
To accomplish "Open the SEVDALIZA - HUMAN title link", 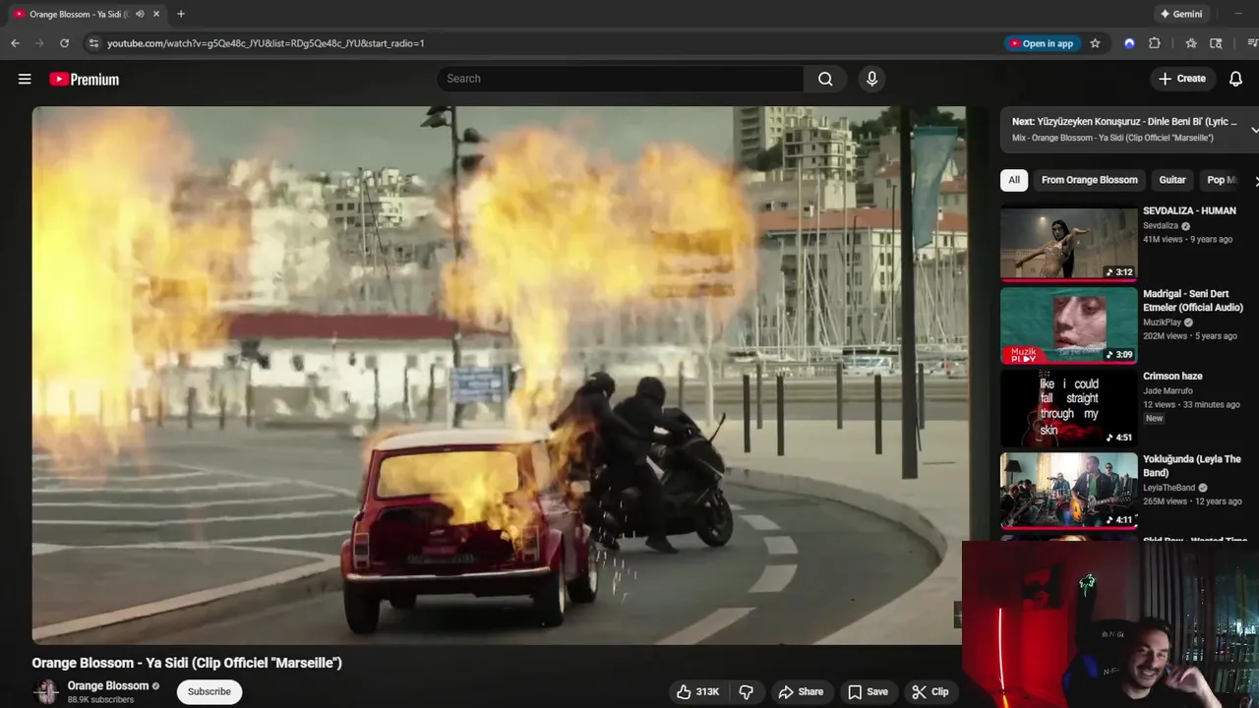I will 1189,210.
